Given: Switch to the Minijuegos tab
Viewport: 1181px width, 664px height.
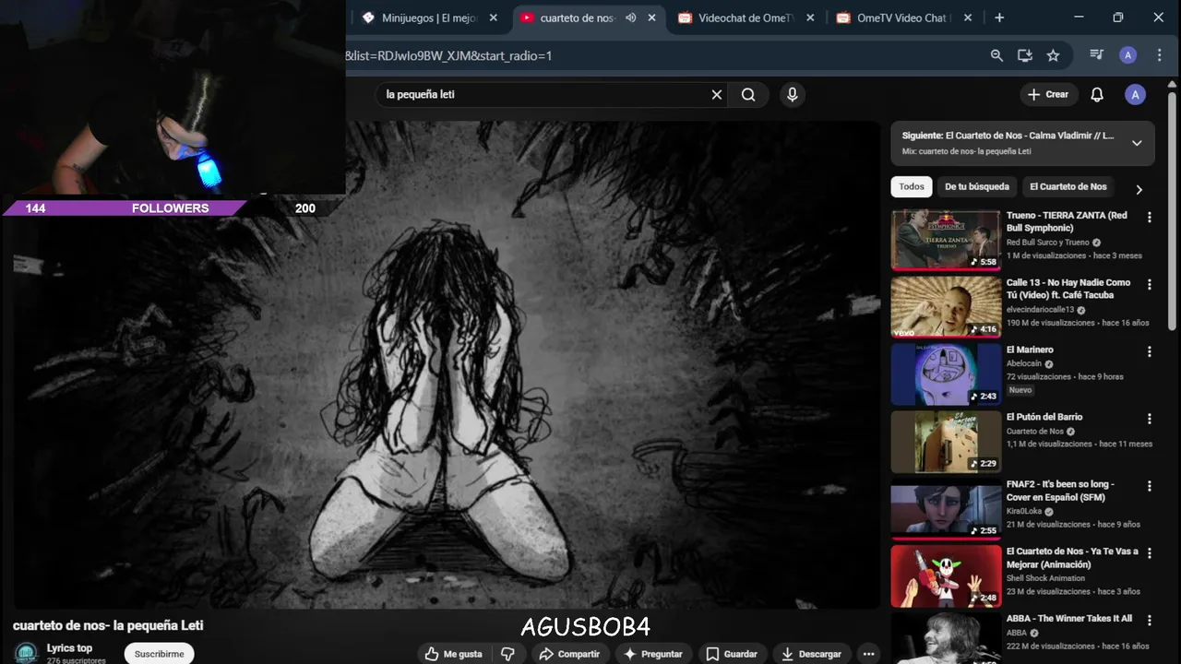Looking at the screenshot, I should pyautogui.click(x=427, y=18).
